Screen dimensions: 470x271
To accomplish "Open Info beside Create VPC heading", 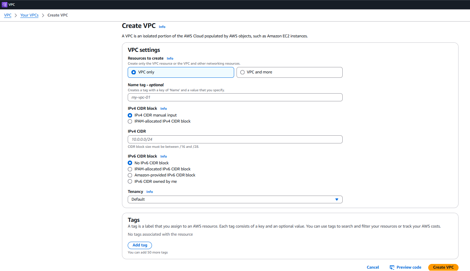I will coord(162,27).
